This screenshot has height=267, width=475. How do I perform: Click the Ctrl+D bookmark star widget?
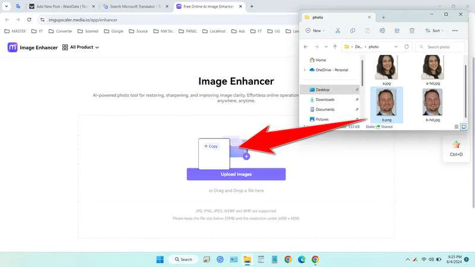pyautogui.click(x=456, y=148)
